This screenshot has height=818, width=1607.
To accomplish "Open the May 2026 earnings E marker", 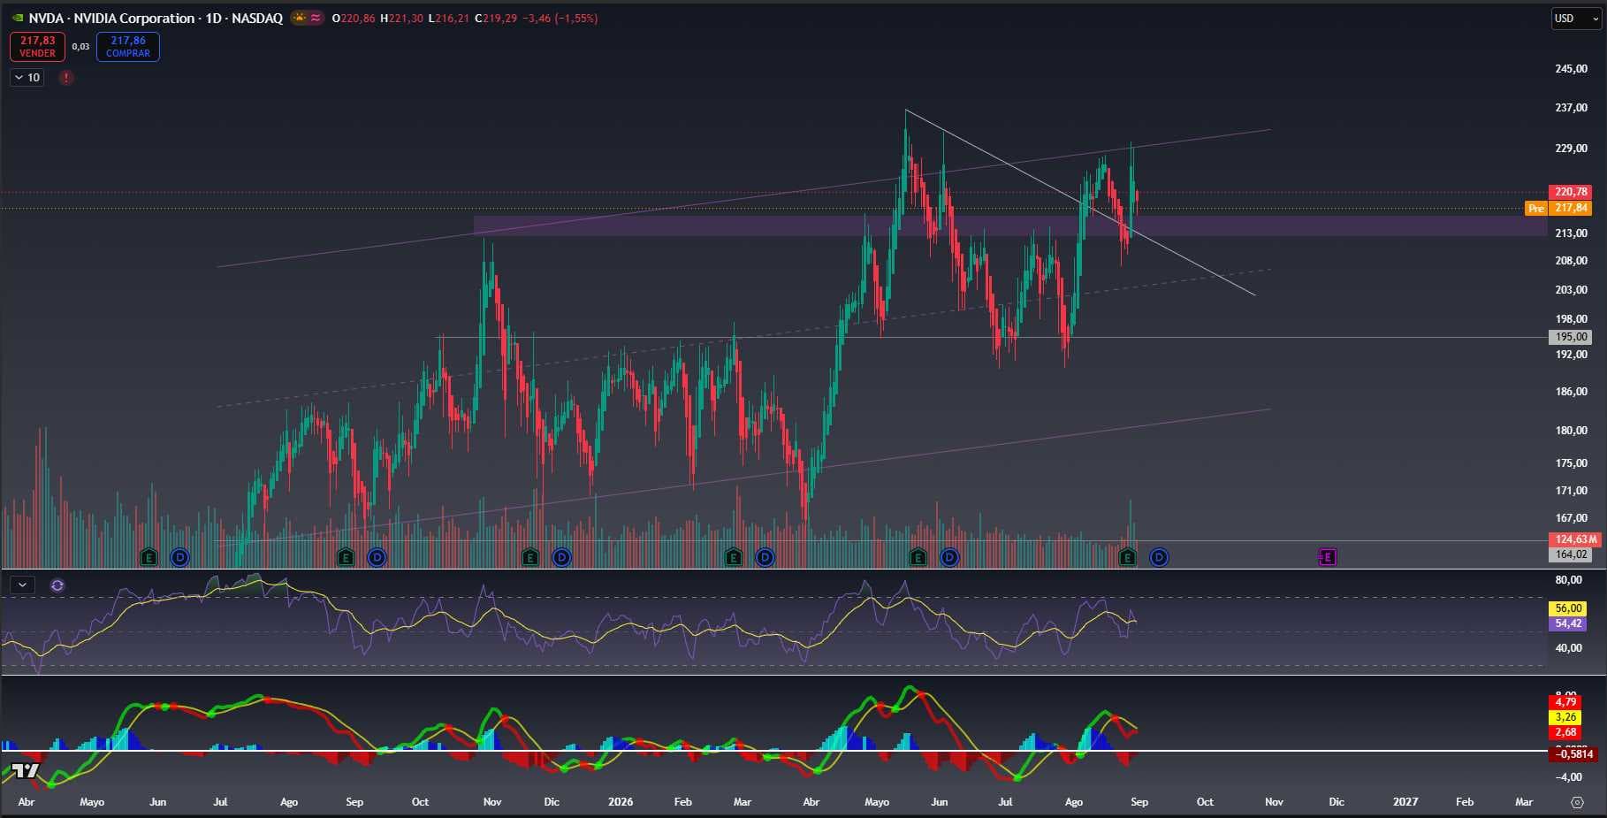I will [918, 557].
